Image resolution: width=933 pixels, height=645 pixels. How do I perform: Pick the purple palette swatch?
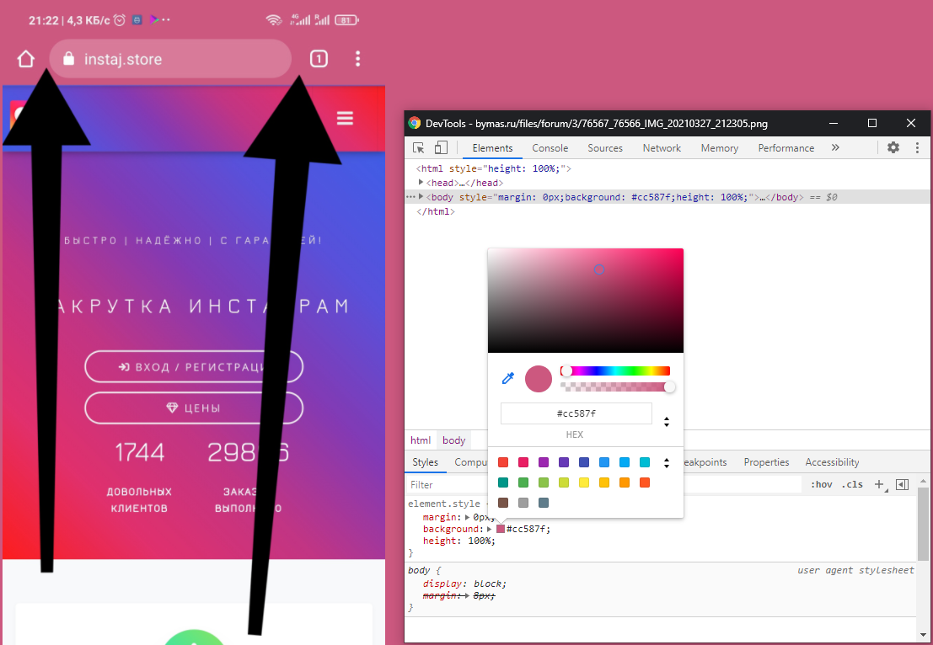pos(544,462)
